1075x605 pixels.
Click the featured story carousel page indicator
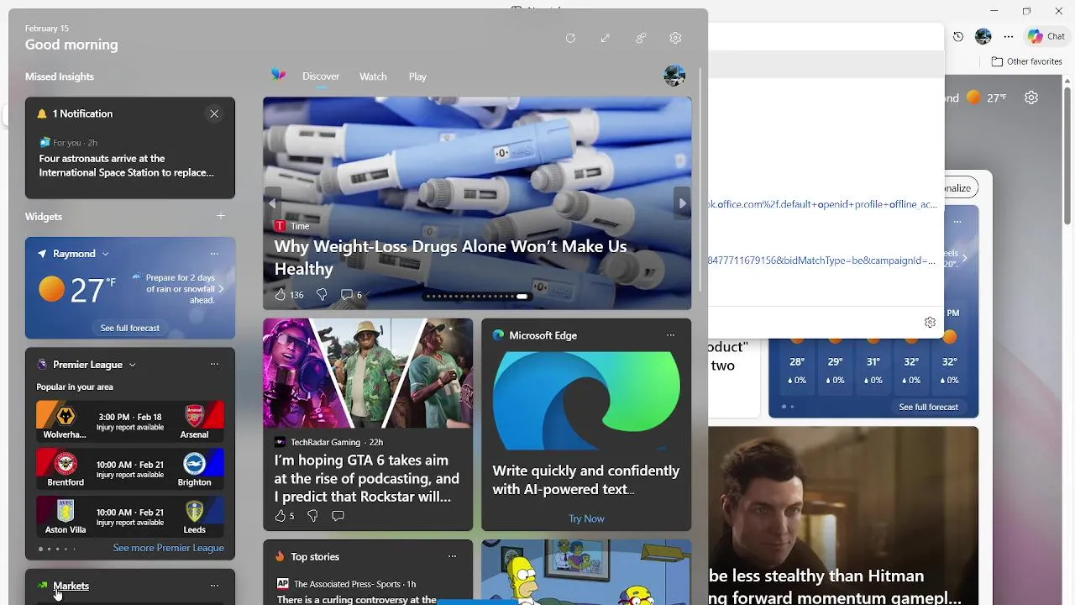pos(477,296)
